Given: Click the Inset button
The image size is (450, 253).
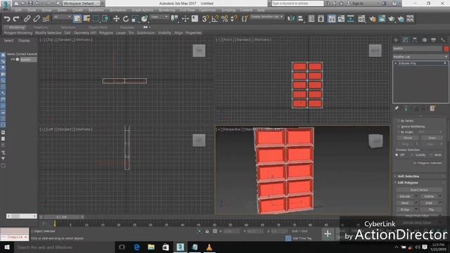Looking at the screenshot, I should pos(429,203).
